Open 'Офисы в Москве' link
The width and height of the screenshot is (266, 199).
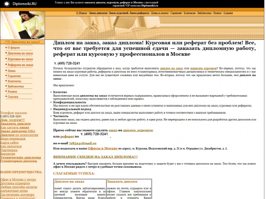coord(103,149)
